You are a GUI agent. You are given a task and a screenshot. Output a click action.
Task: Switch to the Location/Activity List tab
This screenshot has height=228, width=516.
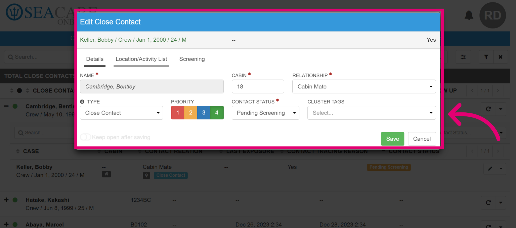click(141, 59)
